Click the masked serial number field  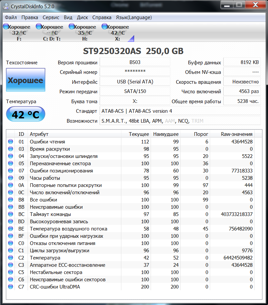click(135, 72)
